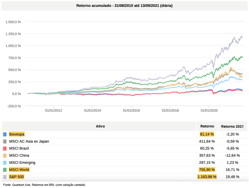Image resolution: width=249 pixels, height=188 pixels.
Task: Click the 81,14 % Ibovespa return value
Action: click(x=207, y=134)
